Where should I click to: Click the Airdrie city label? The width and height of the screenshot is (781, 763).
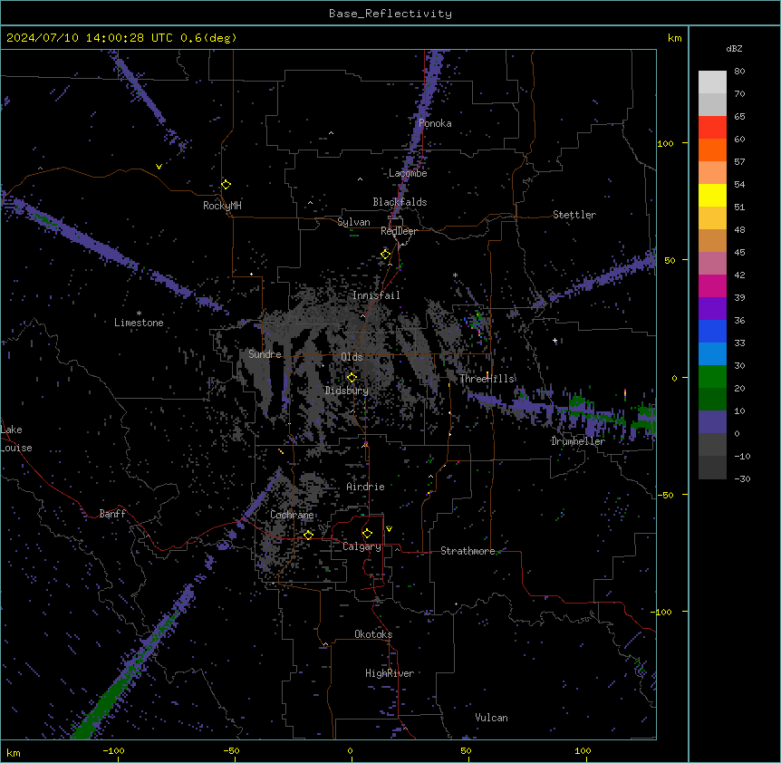pyautogui.click(x=366, y=487)
